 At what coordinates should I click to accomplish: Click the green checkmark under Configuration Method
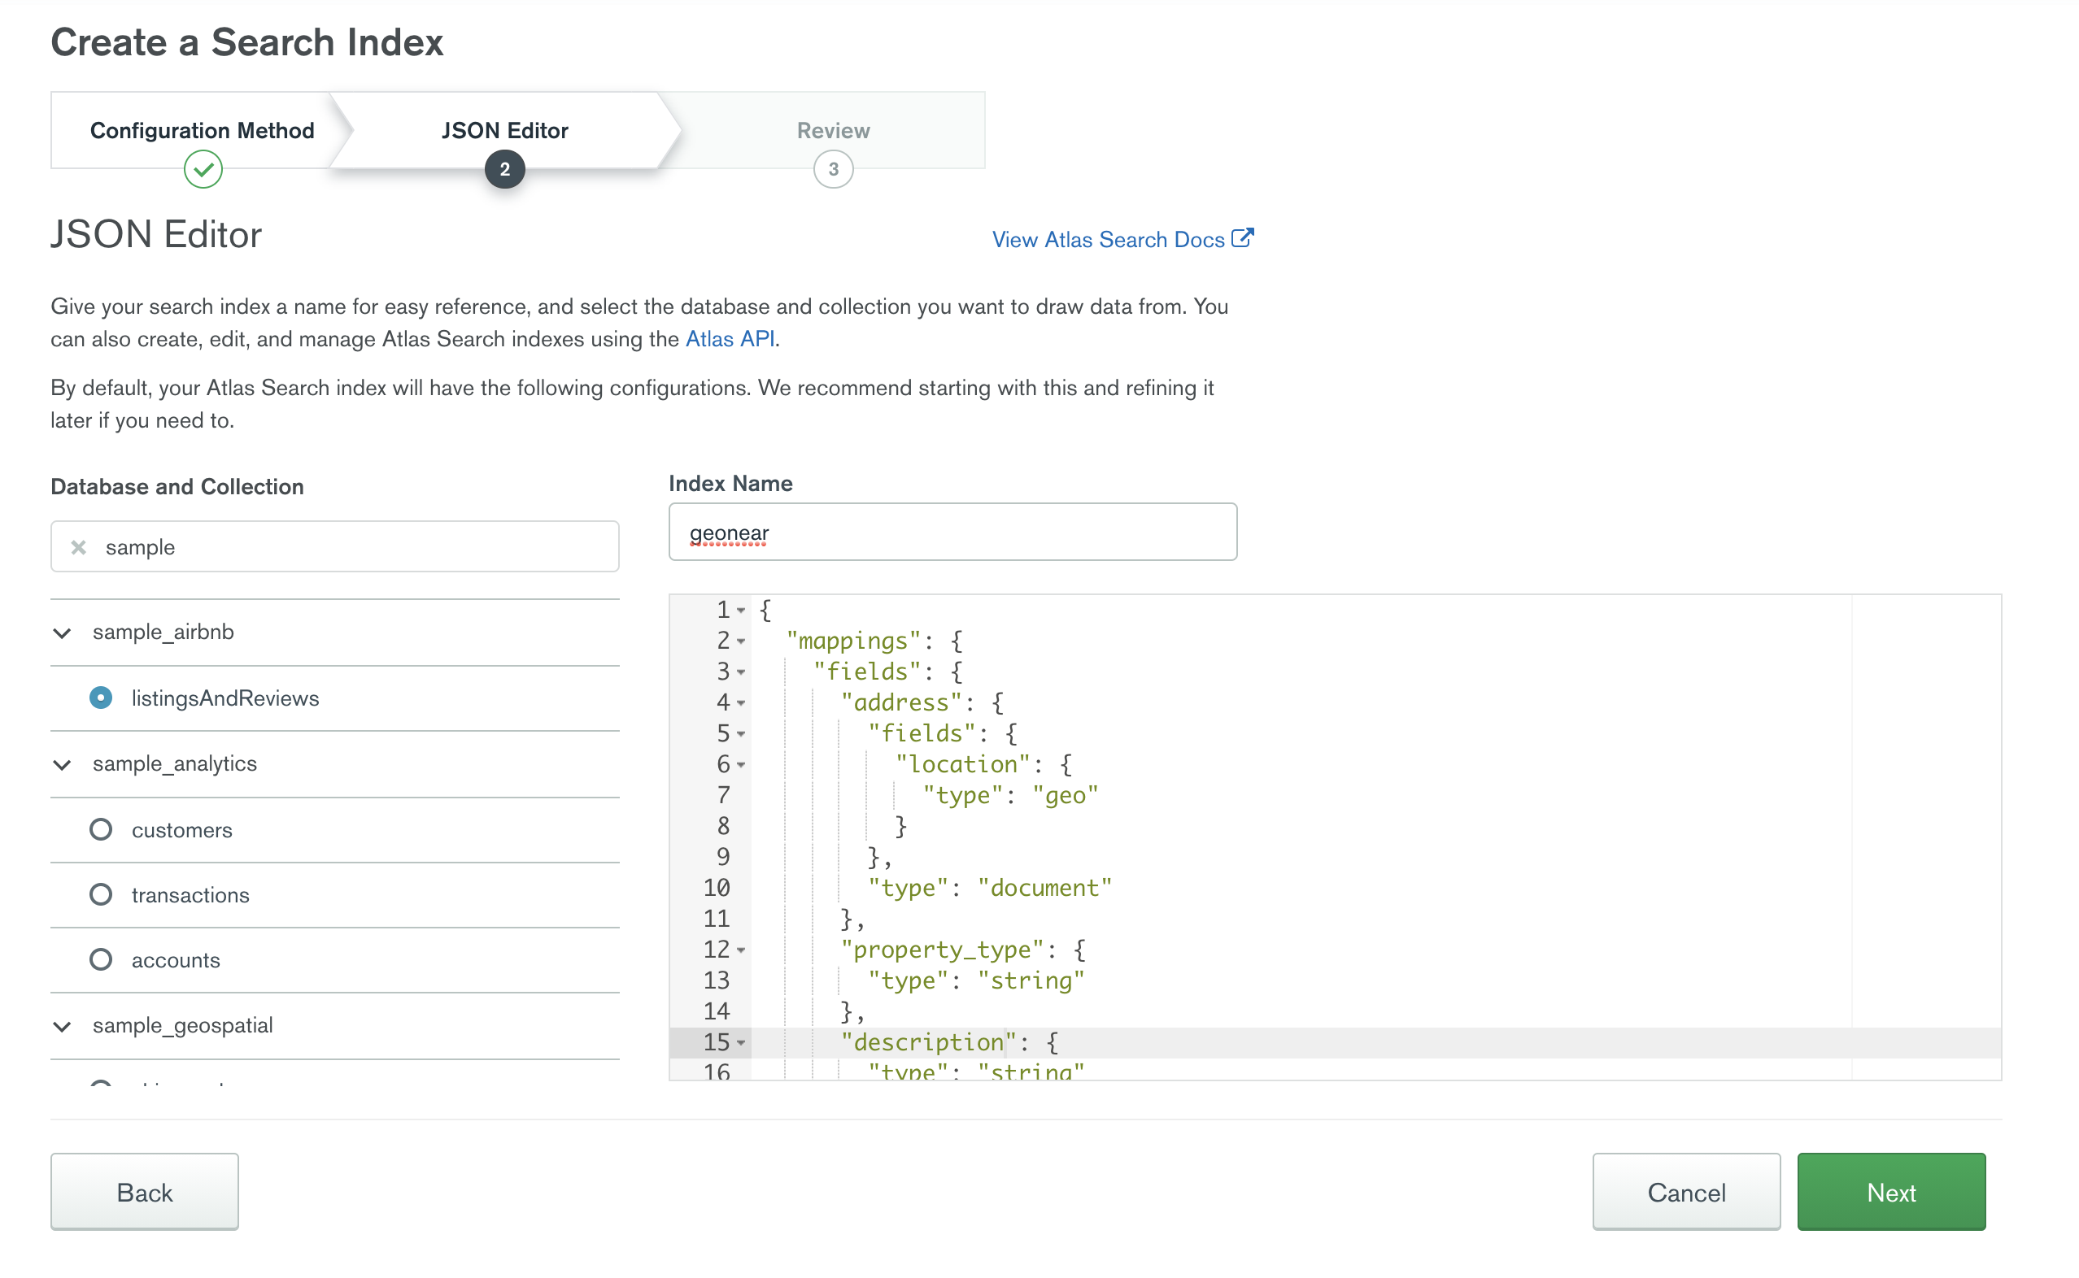point(203,169)
